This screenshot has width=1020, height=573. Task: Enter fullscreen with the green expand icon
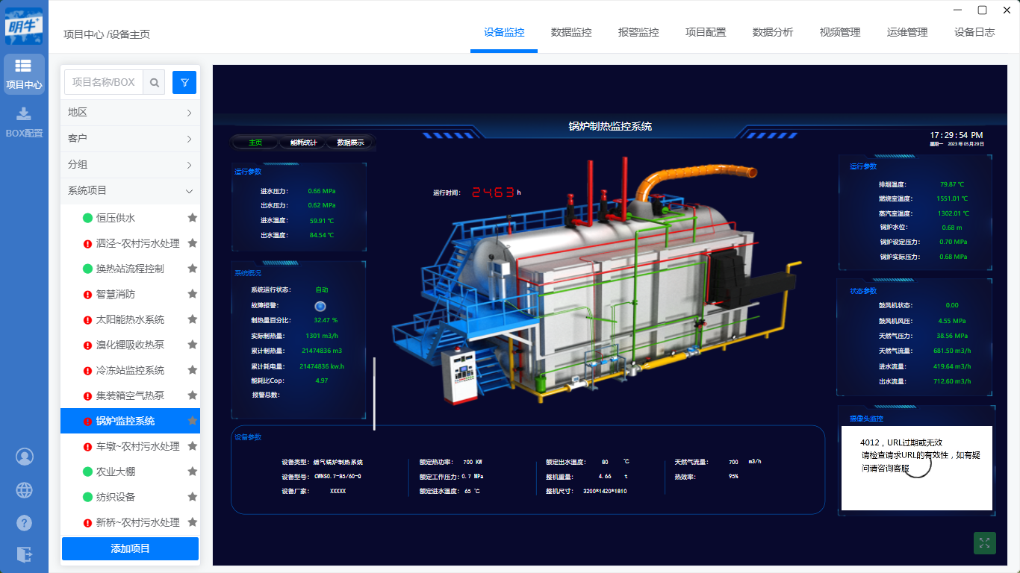click(x=984, y=543)
